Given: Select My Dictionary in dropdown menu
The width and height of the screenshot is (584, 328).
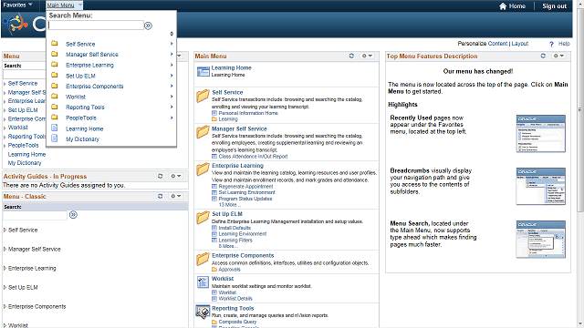Looking at the screenshot, I should pos(82,139).
